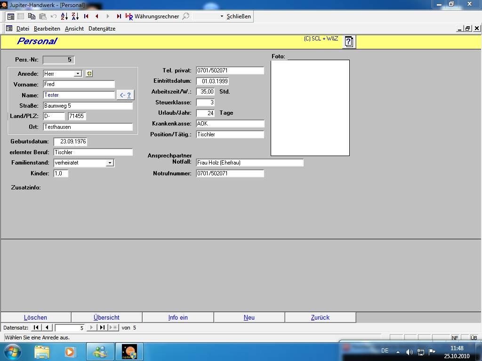482x361 pixels.
Task: Sort records ascending A to Z
Action: point(64,16)
